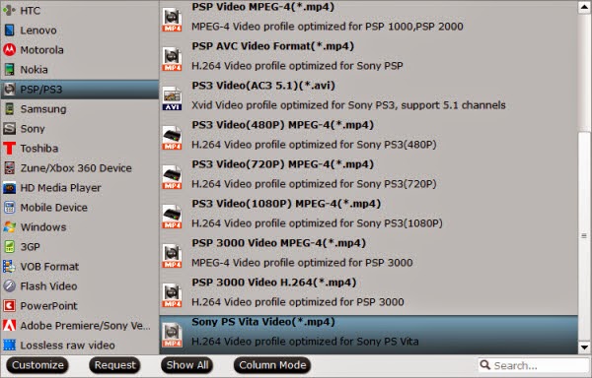Choose PSP Video MPEG-4(*.mp4) format
This screenshot has height=378, width=592.
[369, 17]
